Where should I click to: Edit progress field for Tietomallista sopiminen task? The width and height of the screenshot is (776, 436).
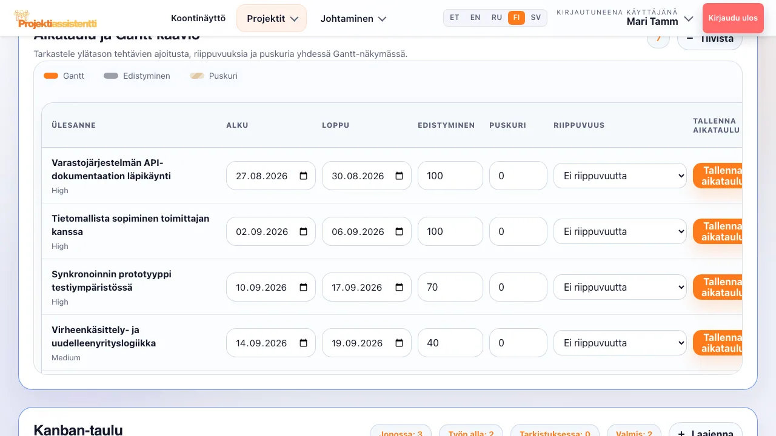click(x=450, y=231)
